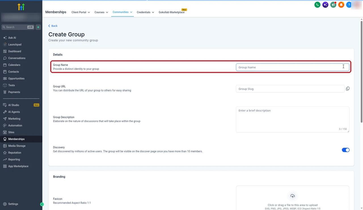This screenshot has width=363, height=210.
Task: Copy the group URL with copy icon
Action: coord(348,89)
